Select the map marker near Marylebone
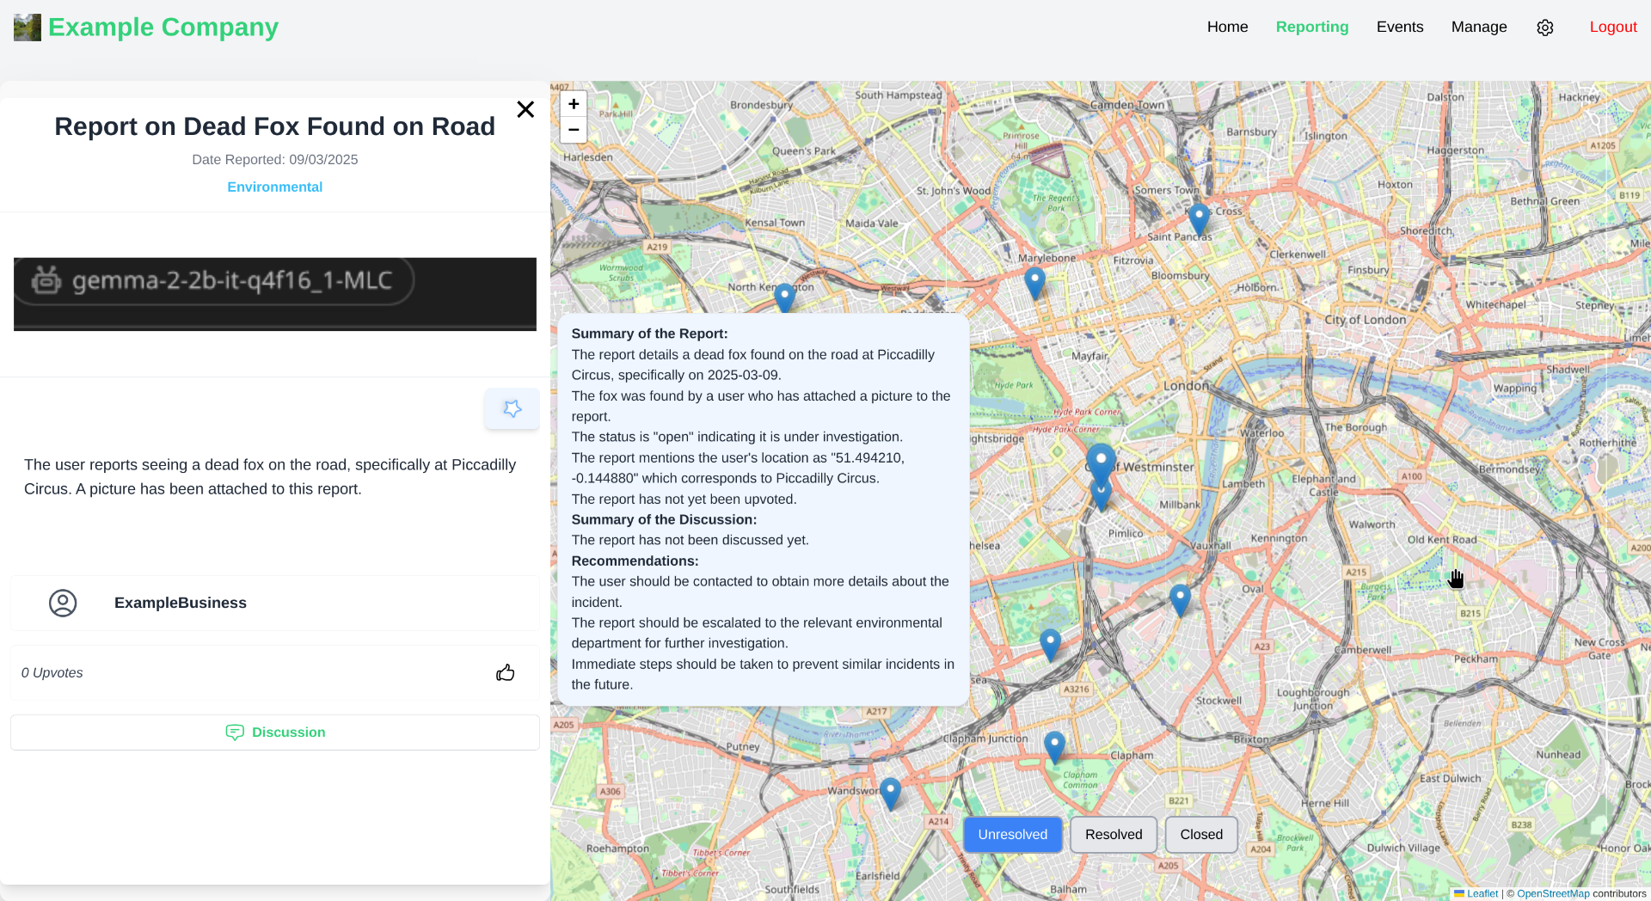Screen dimensions: 1651x901 click(1034, 280)
